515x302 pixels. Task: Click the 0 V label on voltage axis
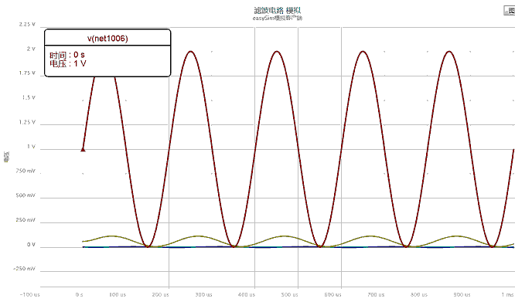coord(31,245)
